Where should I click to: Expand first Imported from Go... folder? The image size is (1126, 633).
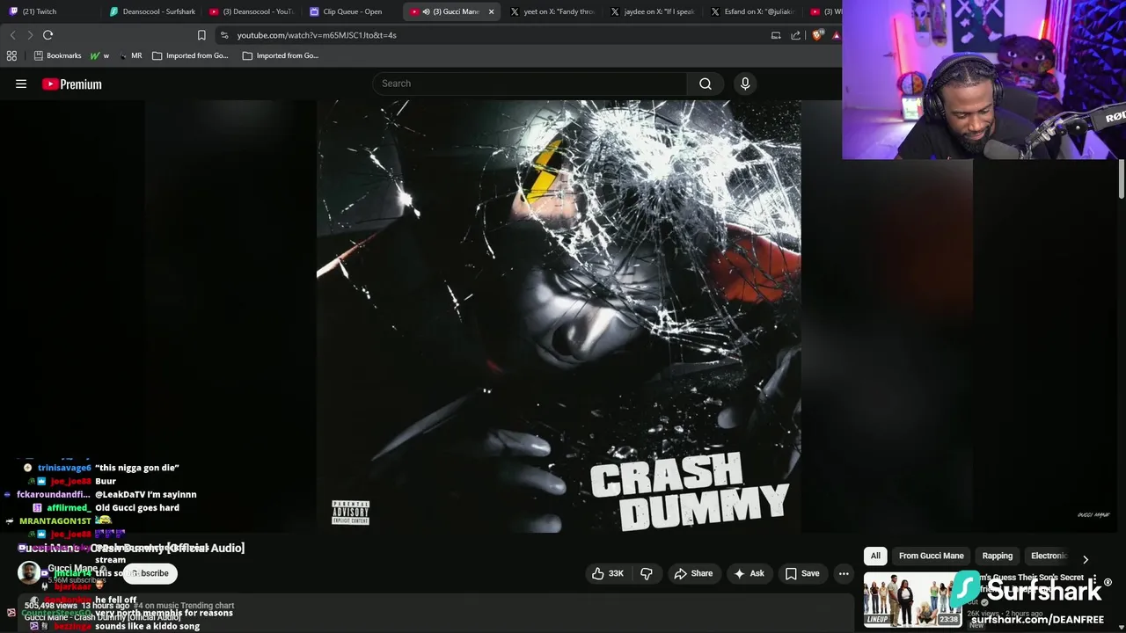(x=190, y=55)
